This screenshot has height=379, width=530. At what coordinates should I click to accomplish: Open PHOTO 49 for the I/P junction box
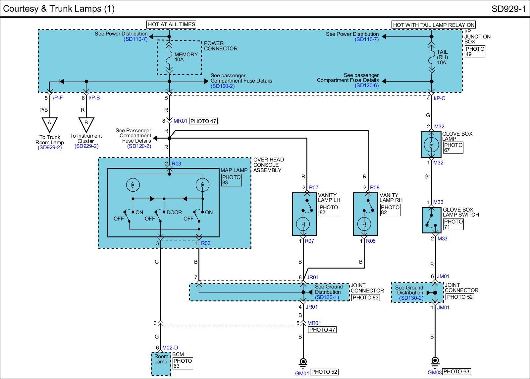[475, 51]
